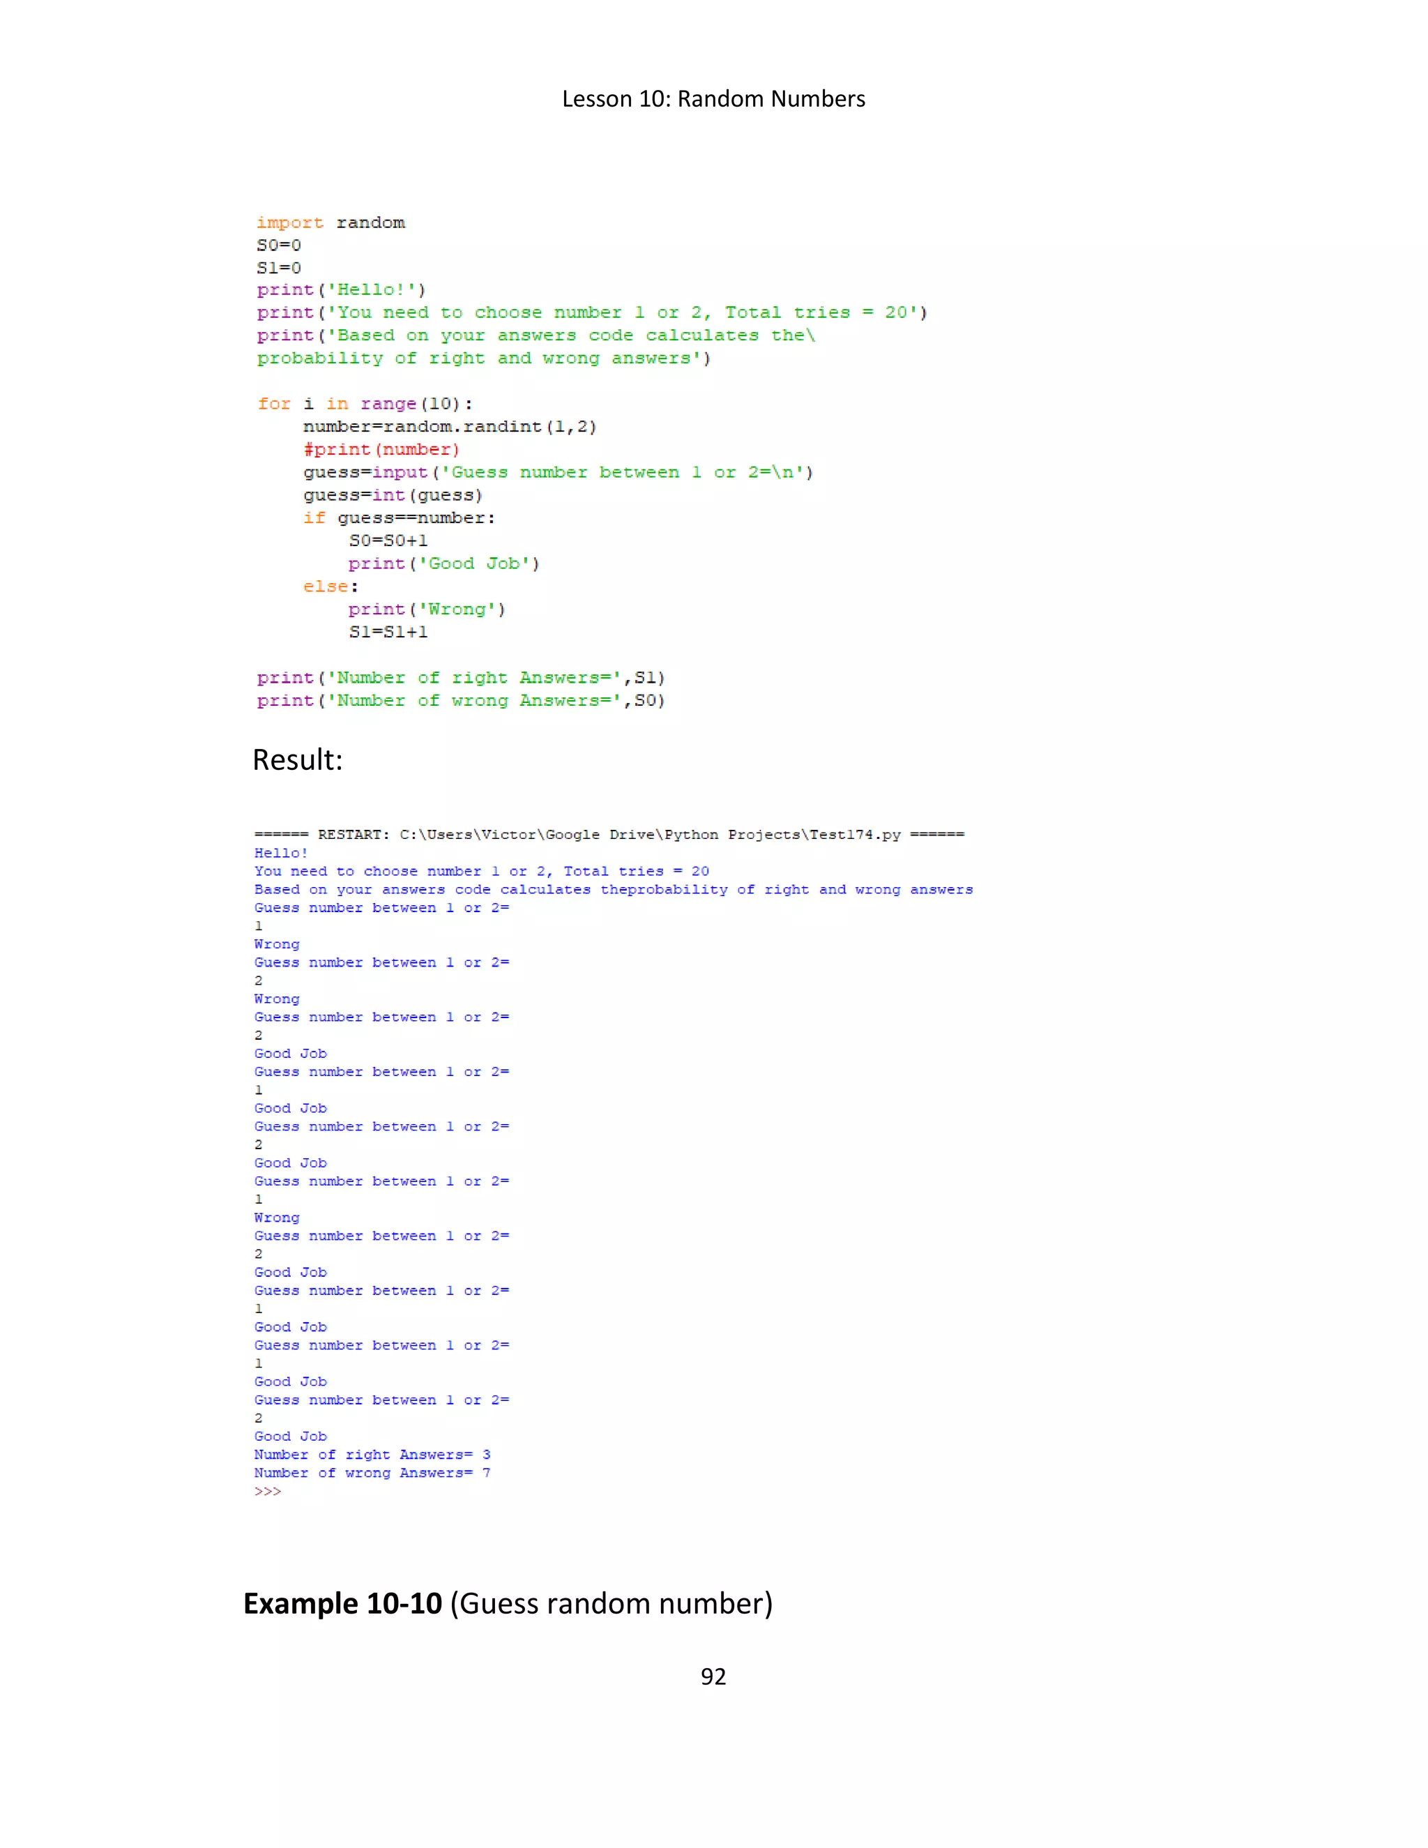Click code line print('Number of wrong Answers=',S0)
Viewport: 1428px width, 1848px height.
pyautogui.click(x=461, y=701)
